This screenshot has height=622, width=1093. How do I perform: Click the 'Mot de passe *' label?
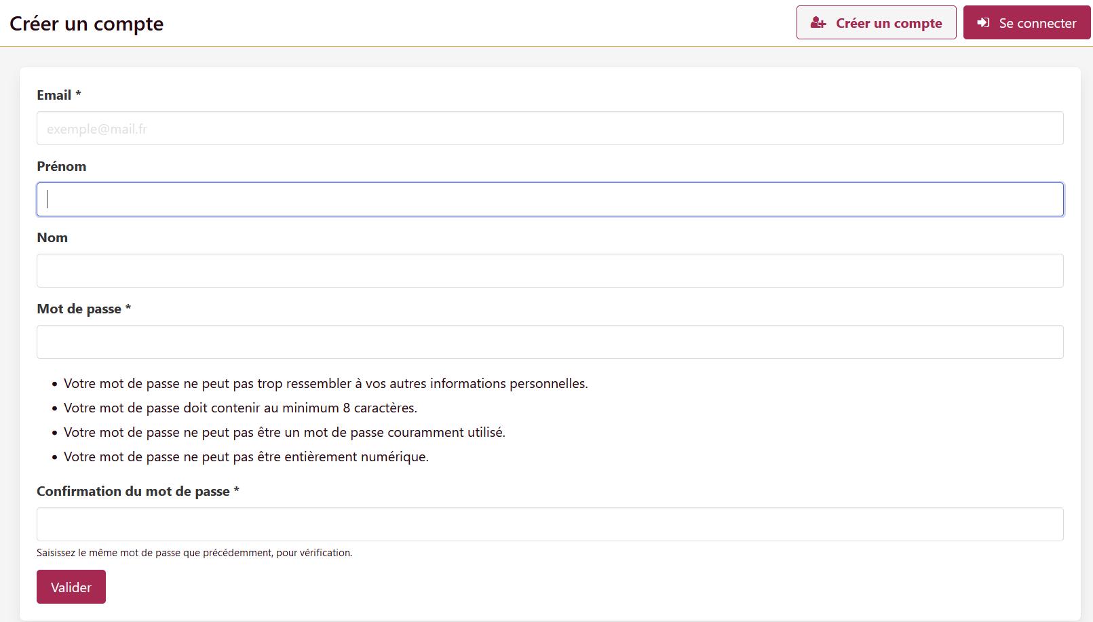click(84, 309)
